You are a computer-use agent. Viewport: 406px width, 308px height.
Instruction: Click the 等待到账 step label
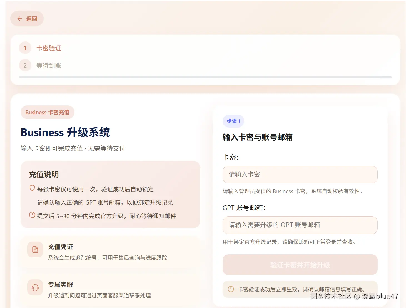(x=49, y=66)
